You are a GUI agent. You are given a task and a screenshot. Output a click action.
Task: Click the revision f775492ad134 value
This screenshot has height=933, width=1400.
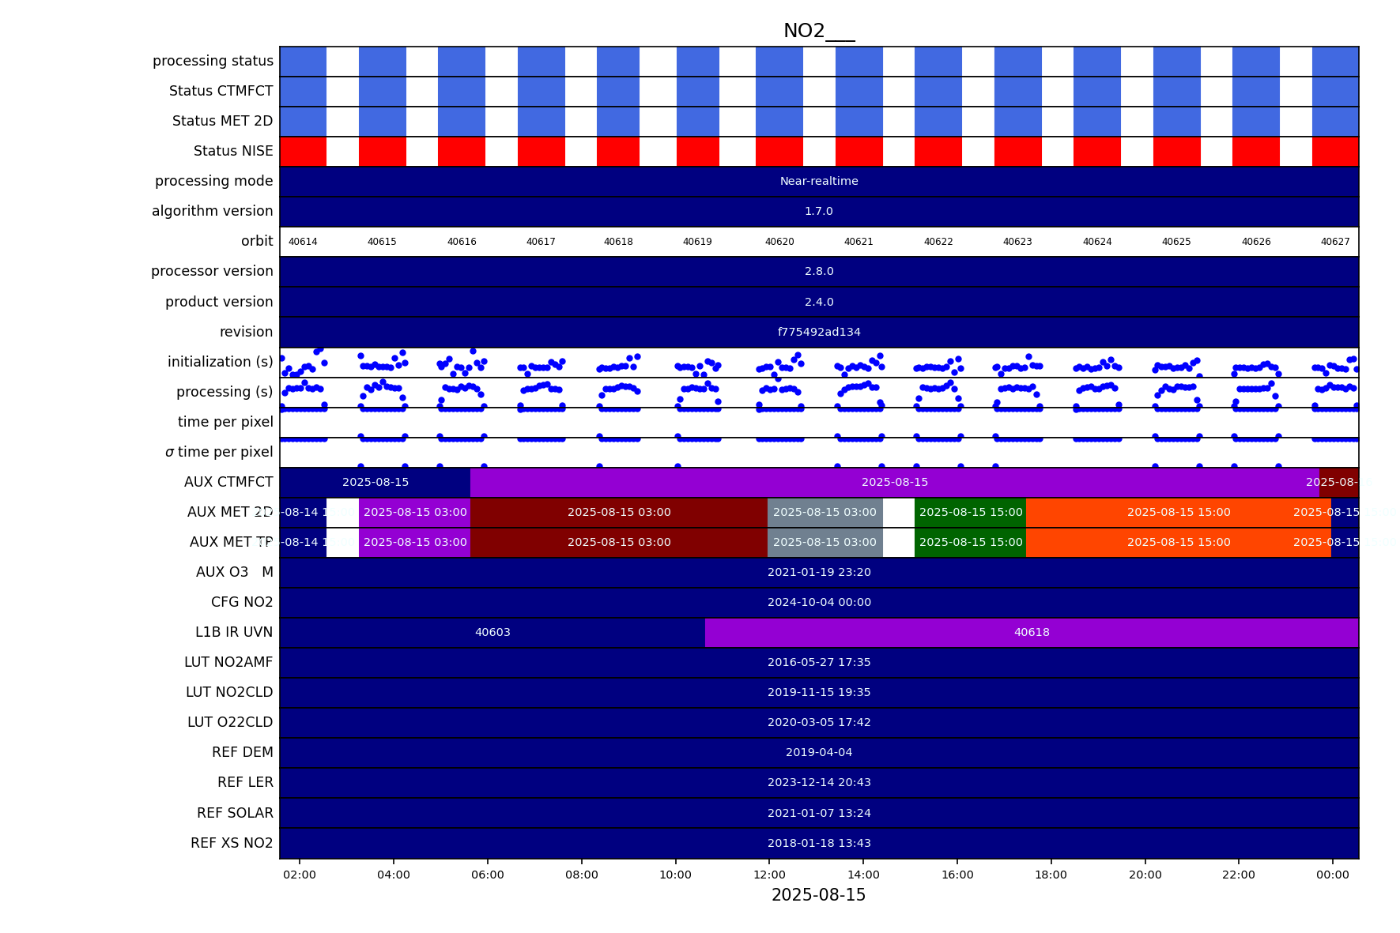(818, 333)
